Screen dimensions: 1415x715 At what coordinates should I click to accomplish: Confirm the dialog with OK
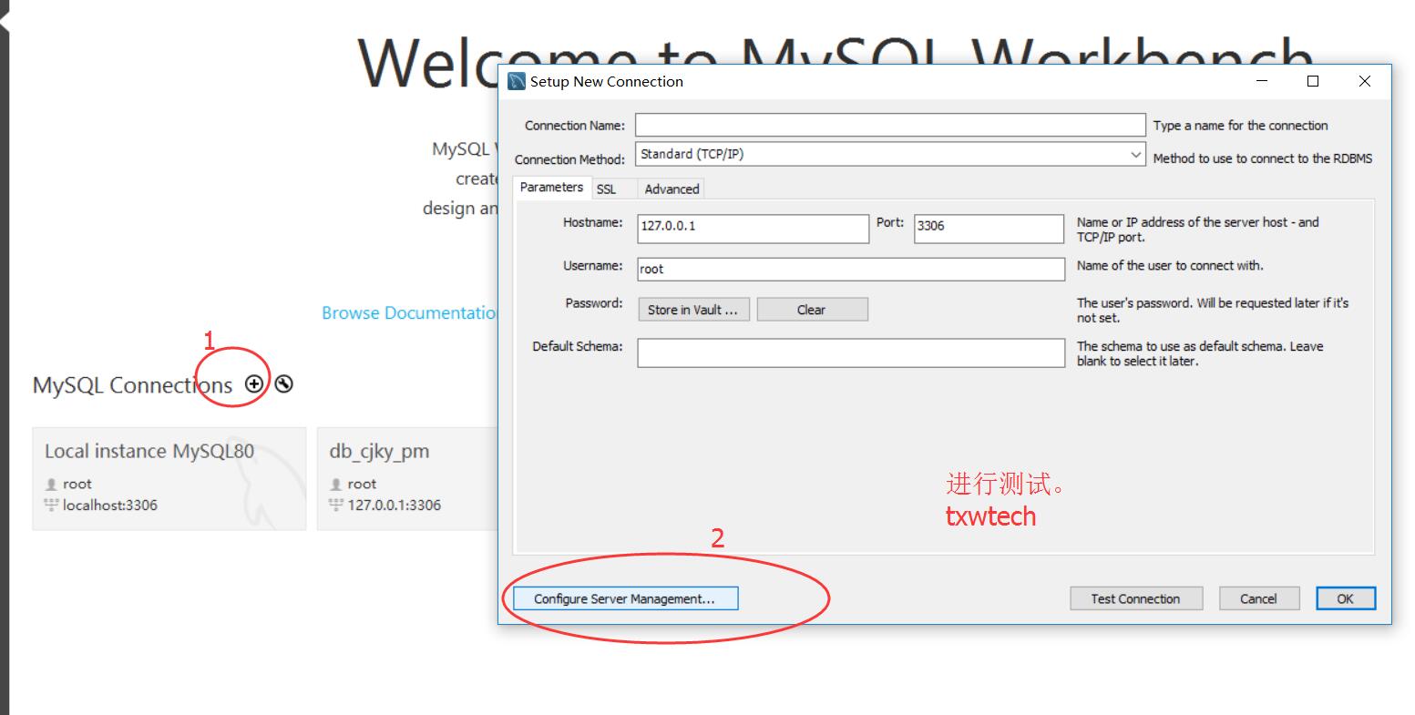(1346, 598)
